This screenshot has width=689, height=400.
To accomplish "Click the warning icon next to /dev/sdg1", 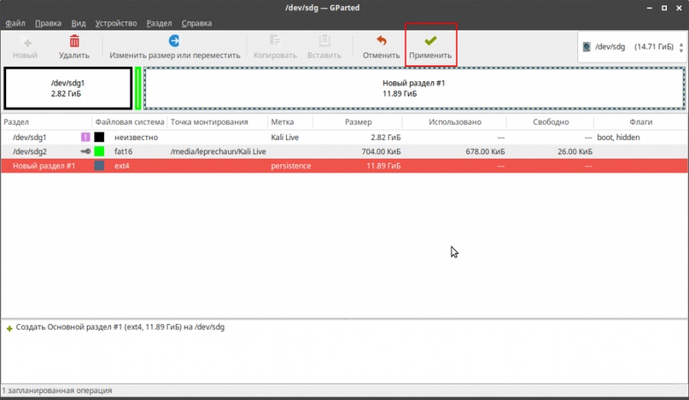I will 85,137.
